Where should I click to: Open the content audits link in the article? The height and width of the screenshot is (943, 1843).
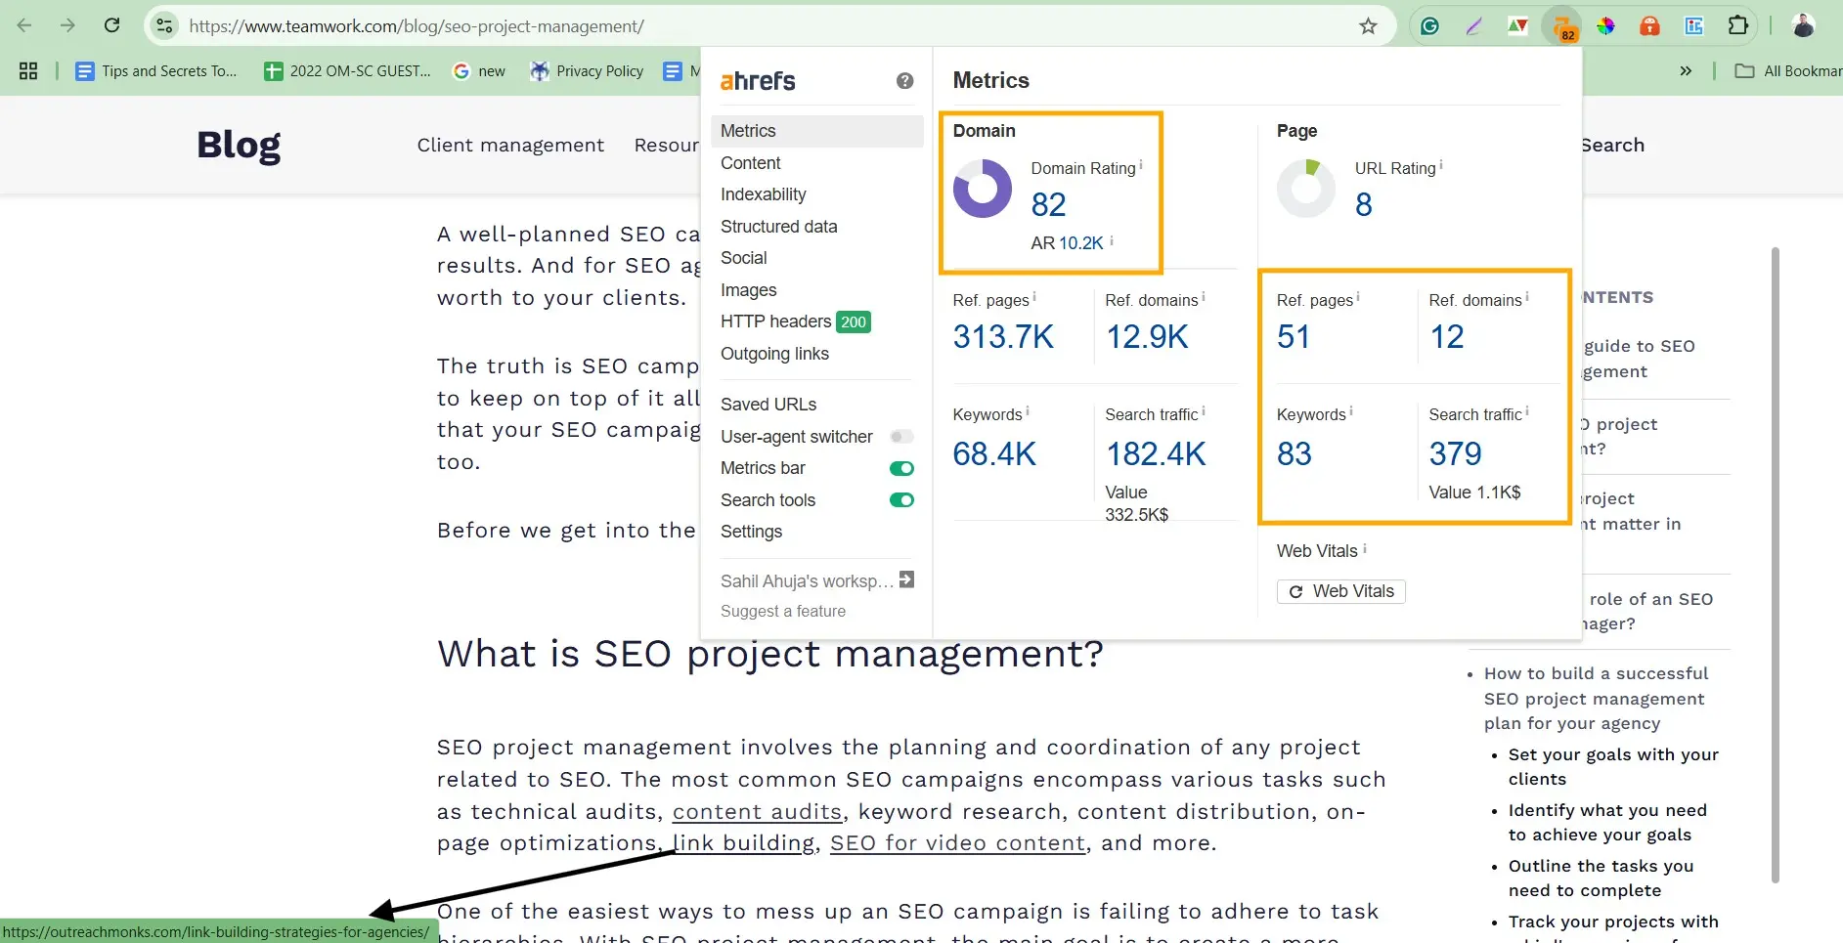pyautogui.click(x=757, y=811)
